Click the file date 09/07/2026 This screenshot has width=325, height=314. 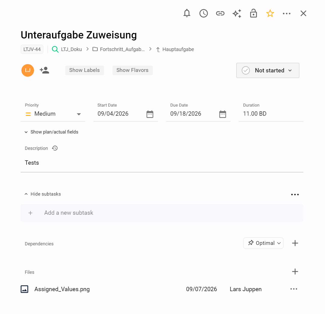click(202, 289)
